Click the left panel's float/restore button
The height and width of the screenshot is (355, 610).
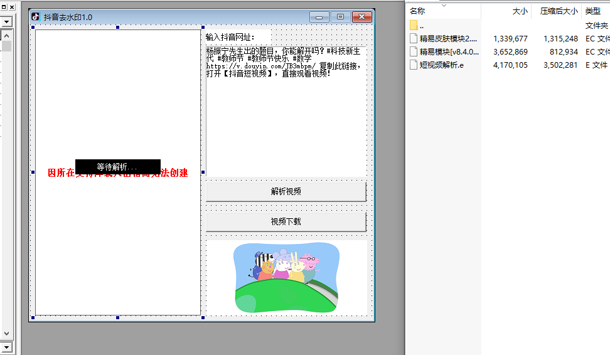tap(3, 7)
